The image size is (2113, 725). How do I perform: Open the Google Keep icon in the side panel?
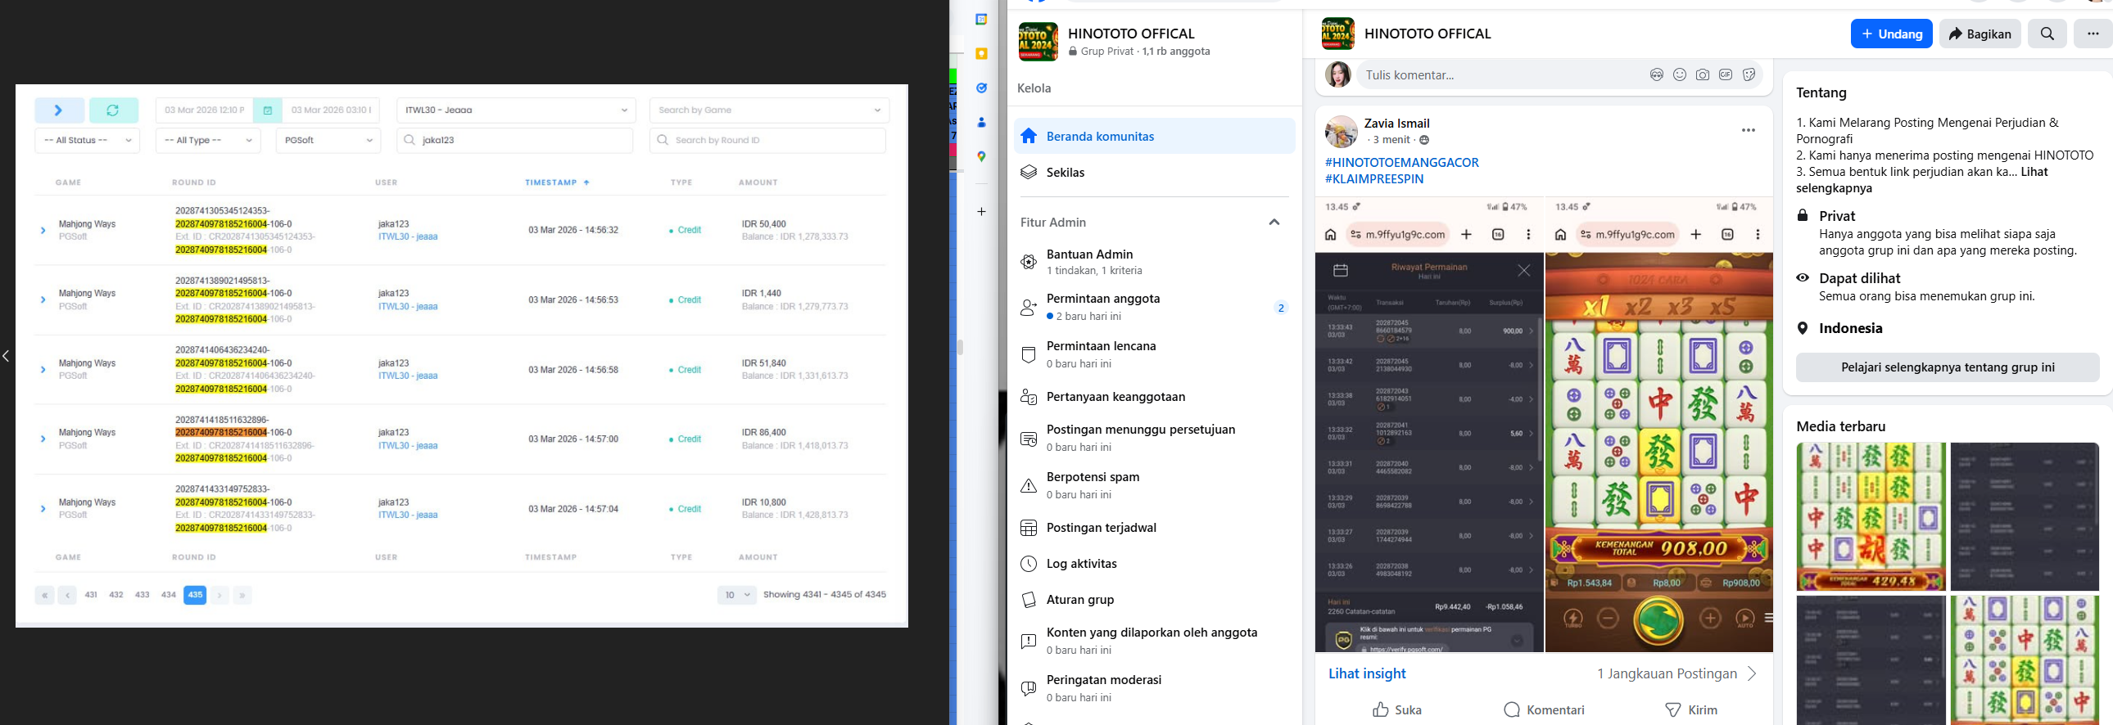click(981, 53)
